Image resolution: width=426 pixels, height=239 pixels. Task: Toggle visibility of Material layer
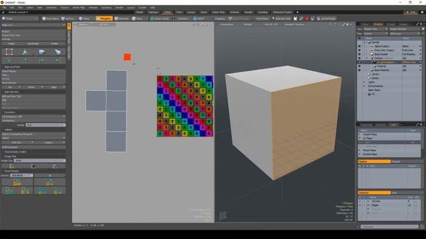pos(359,66)
